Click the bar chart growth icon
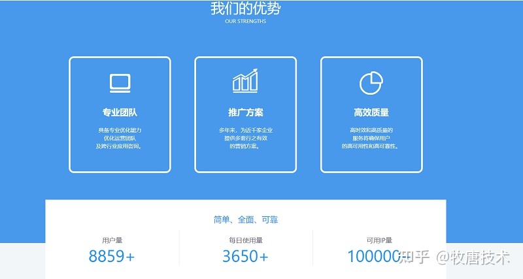 coord(246,80)
